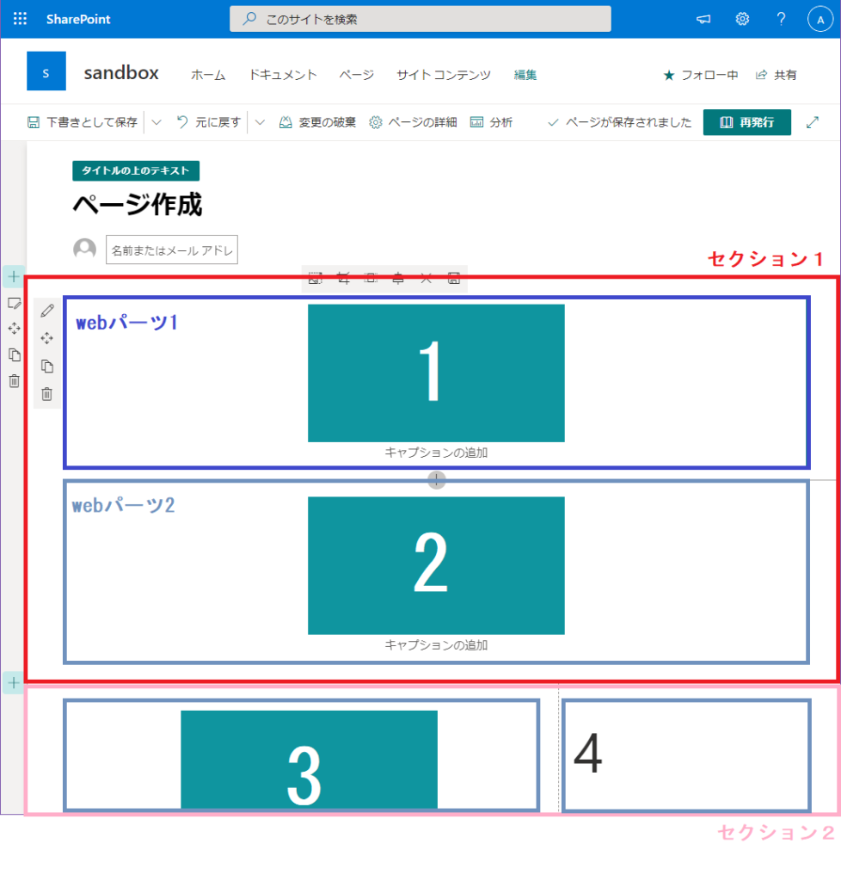Click the author profile placeholder icon

[85, 250]
